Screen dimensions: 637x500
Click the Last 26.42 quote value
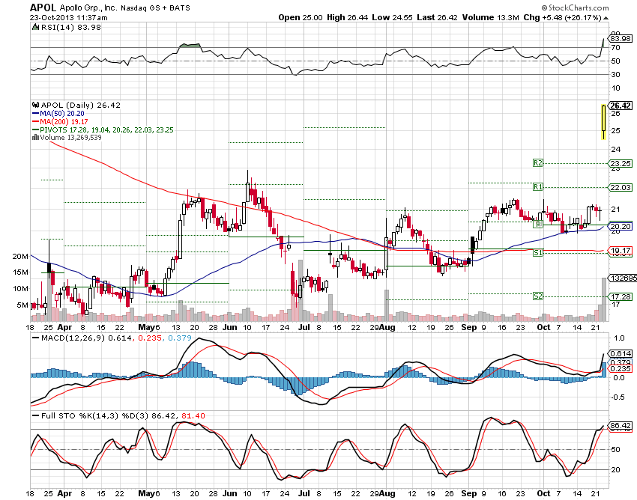point(437,17)
